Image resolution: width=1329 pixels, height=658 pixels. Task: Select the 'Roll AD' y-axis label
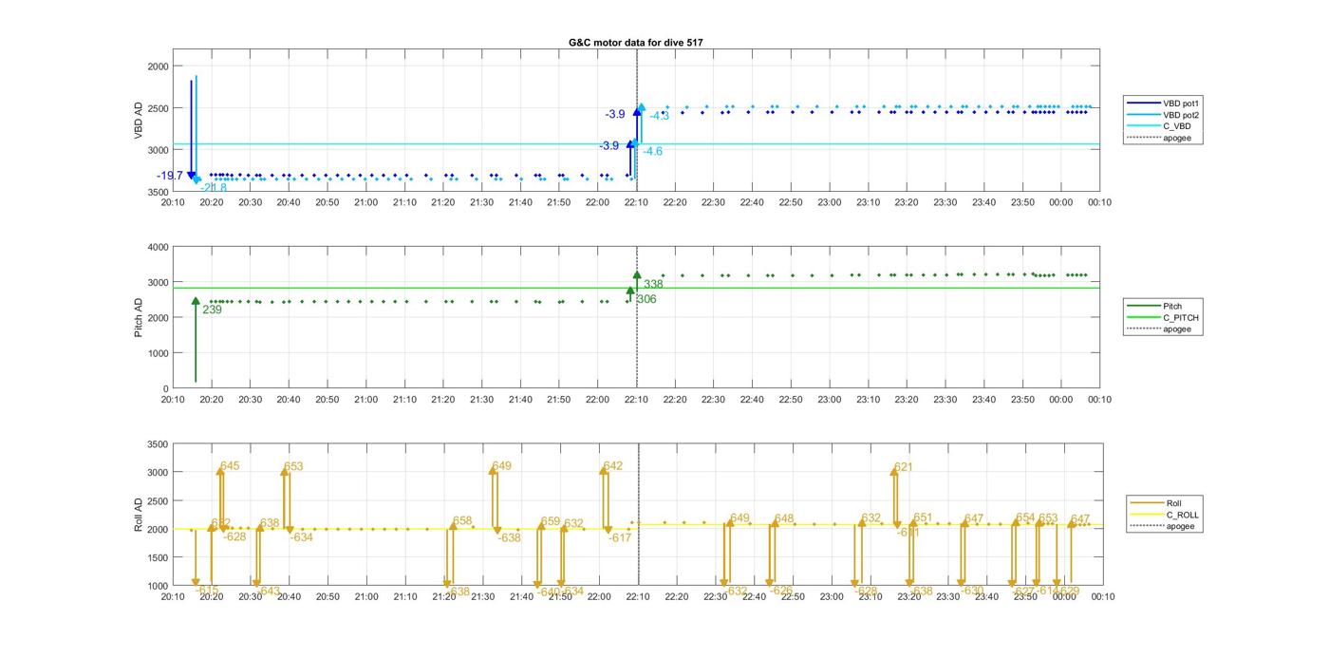(139, 514)
